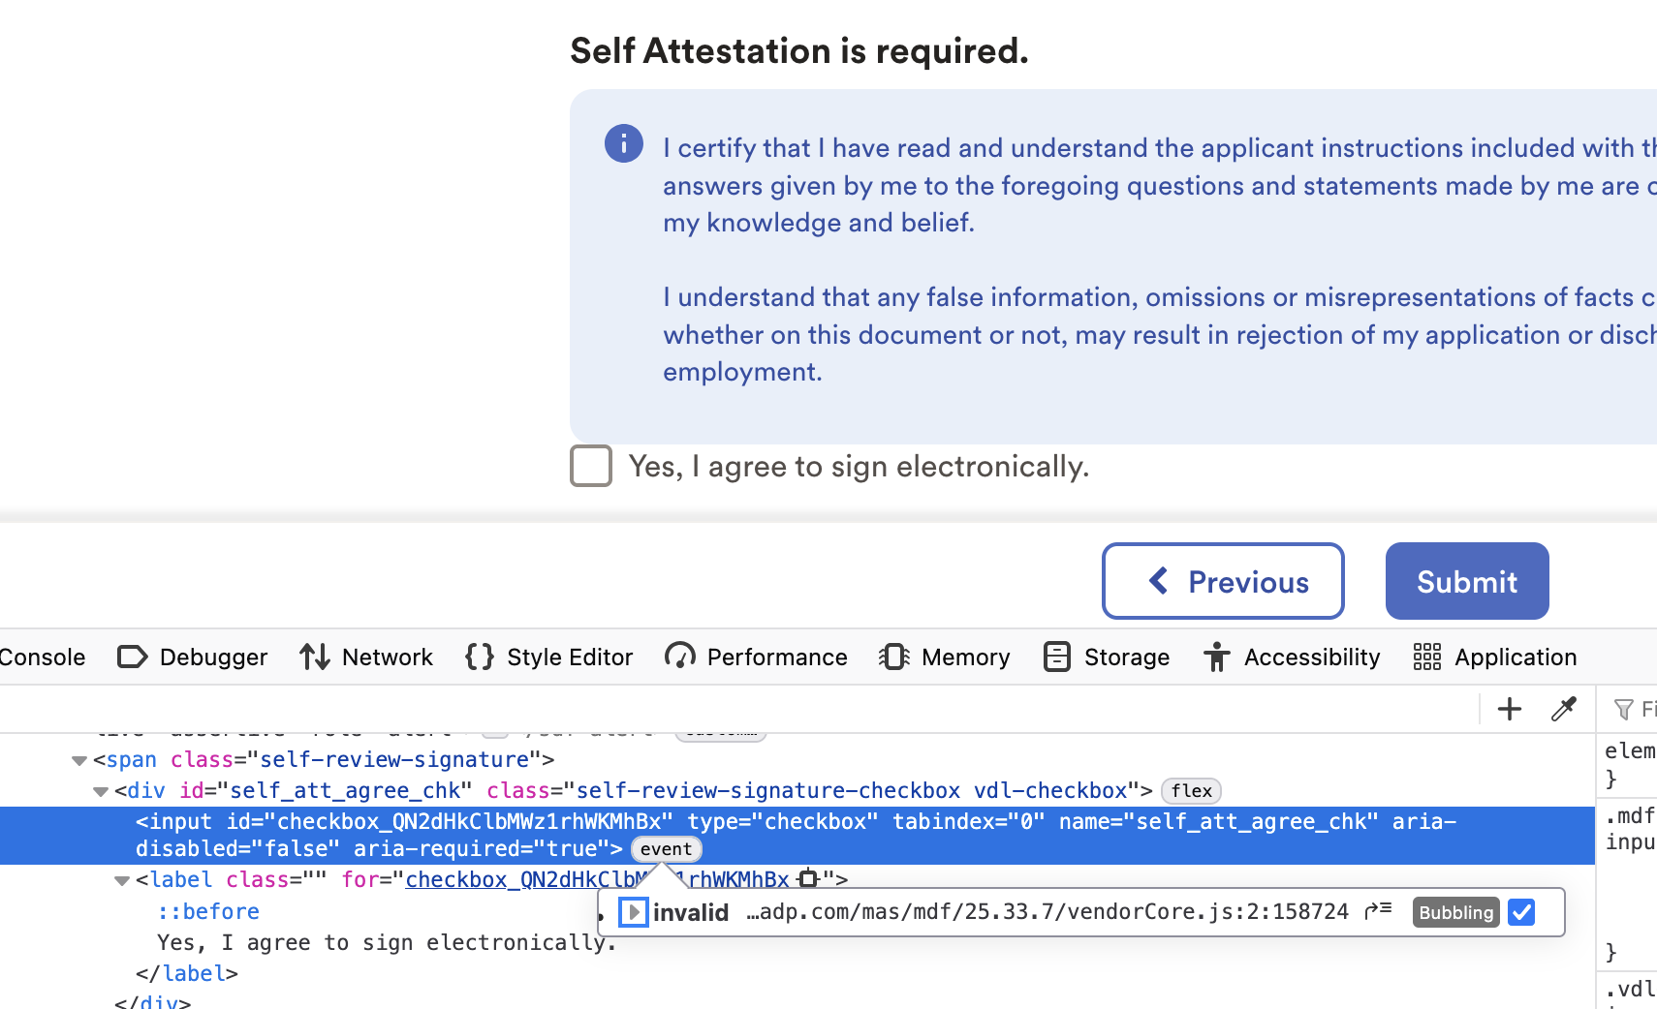Click the Accessibility person icon
The width and height of the screenshot is (1657, 1009).
tap(1217, 657)
